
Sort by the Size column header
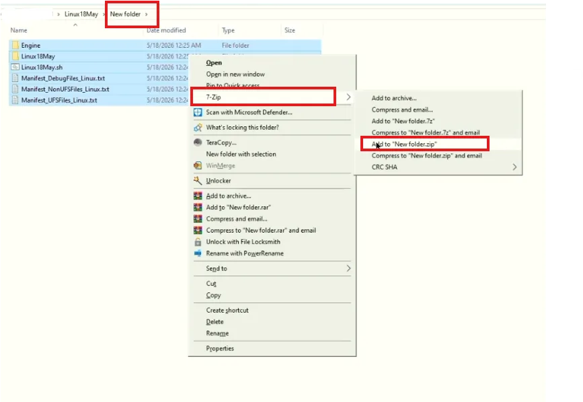[290, 30]
